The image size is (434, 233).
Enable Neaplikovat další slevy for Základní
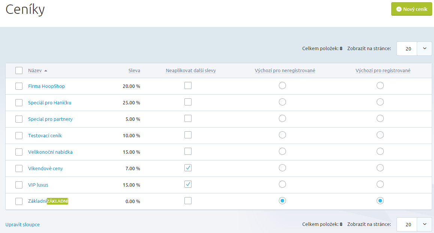coord(188,201)
